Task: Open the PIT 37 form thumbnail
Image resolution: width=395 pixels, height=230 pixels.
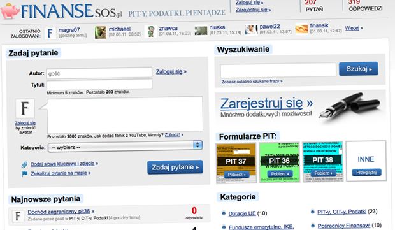Action: [x=236, y=162]
